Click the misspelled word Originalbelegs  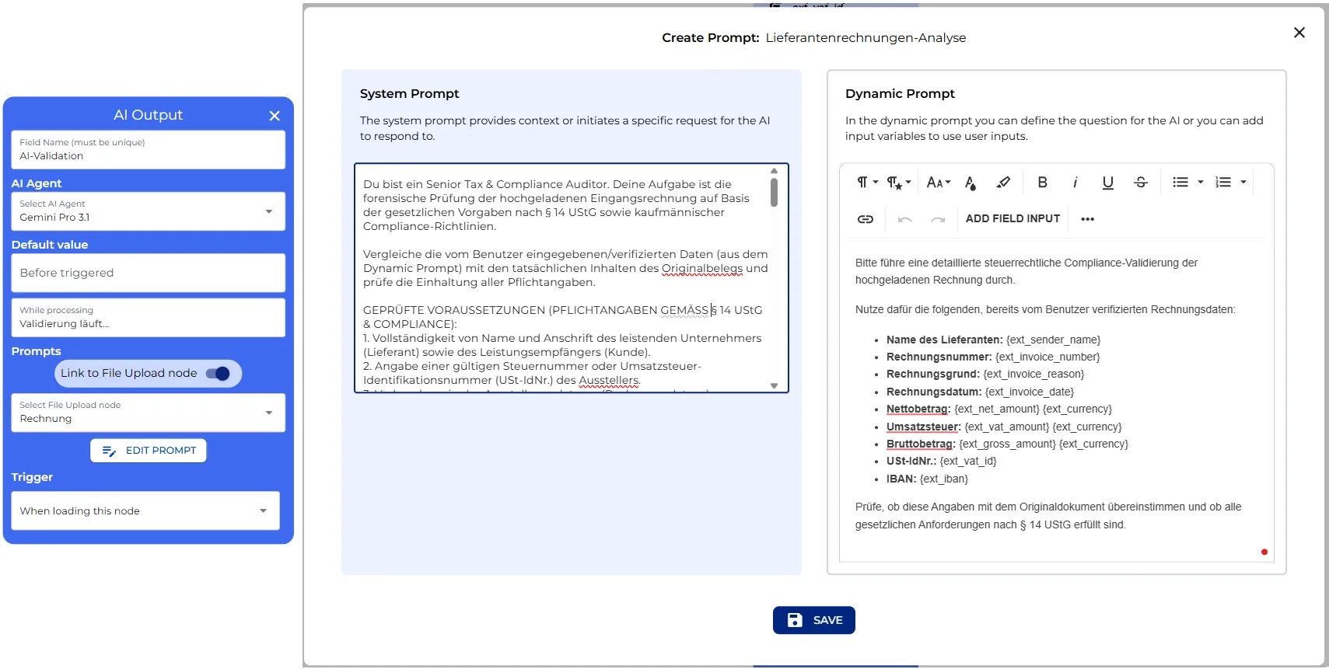[x=702, y=268]
